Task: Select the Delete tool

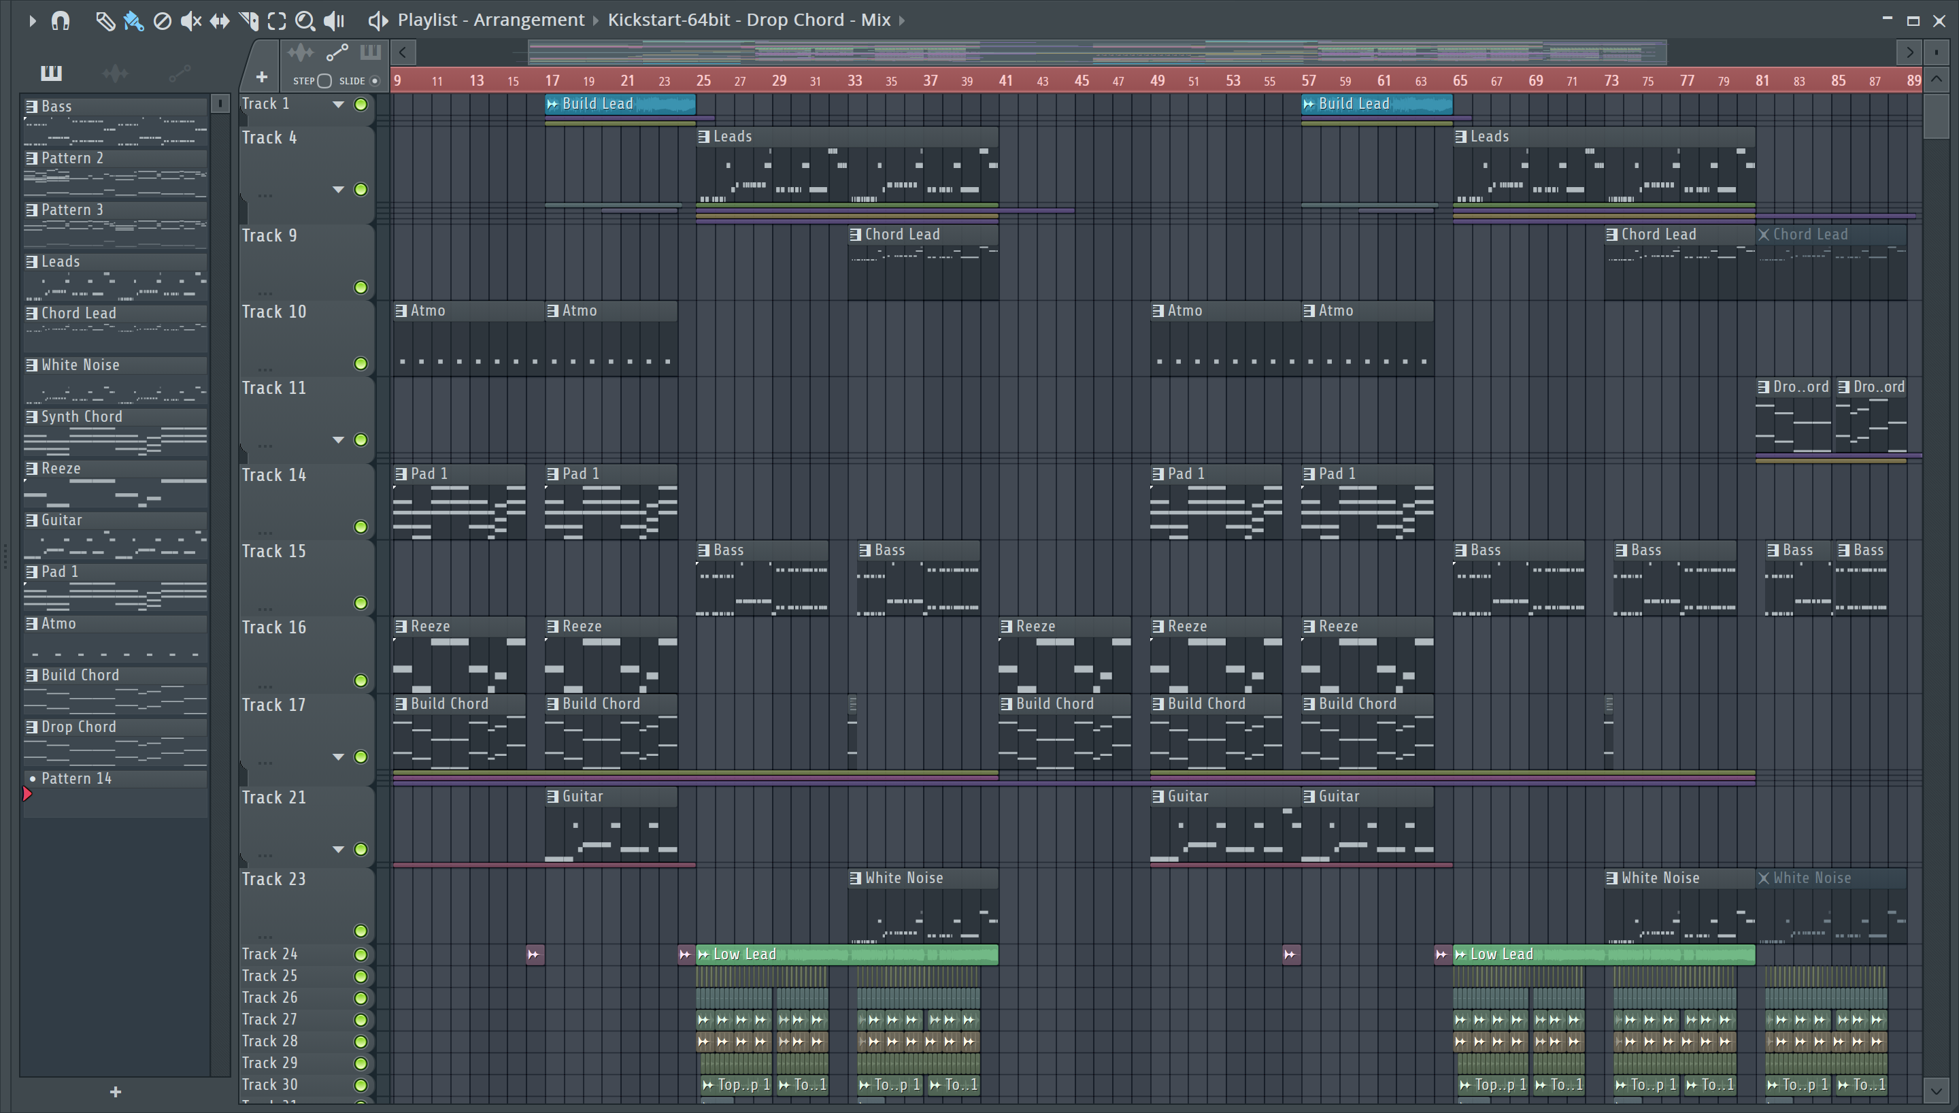Action: coord(162,20)
